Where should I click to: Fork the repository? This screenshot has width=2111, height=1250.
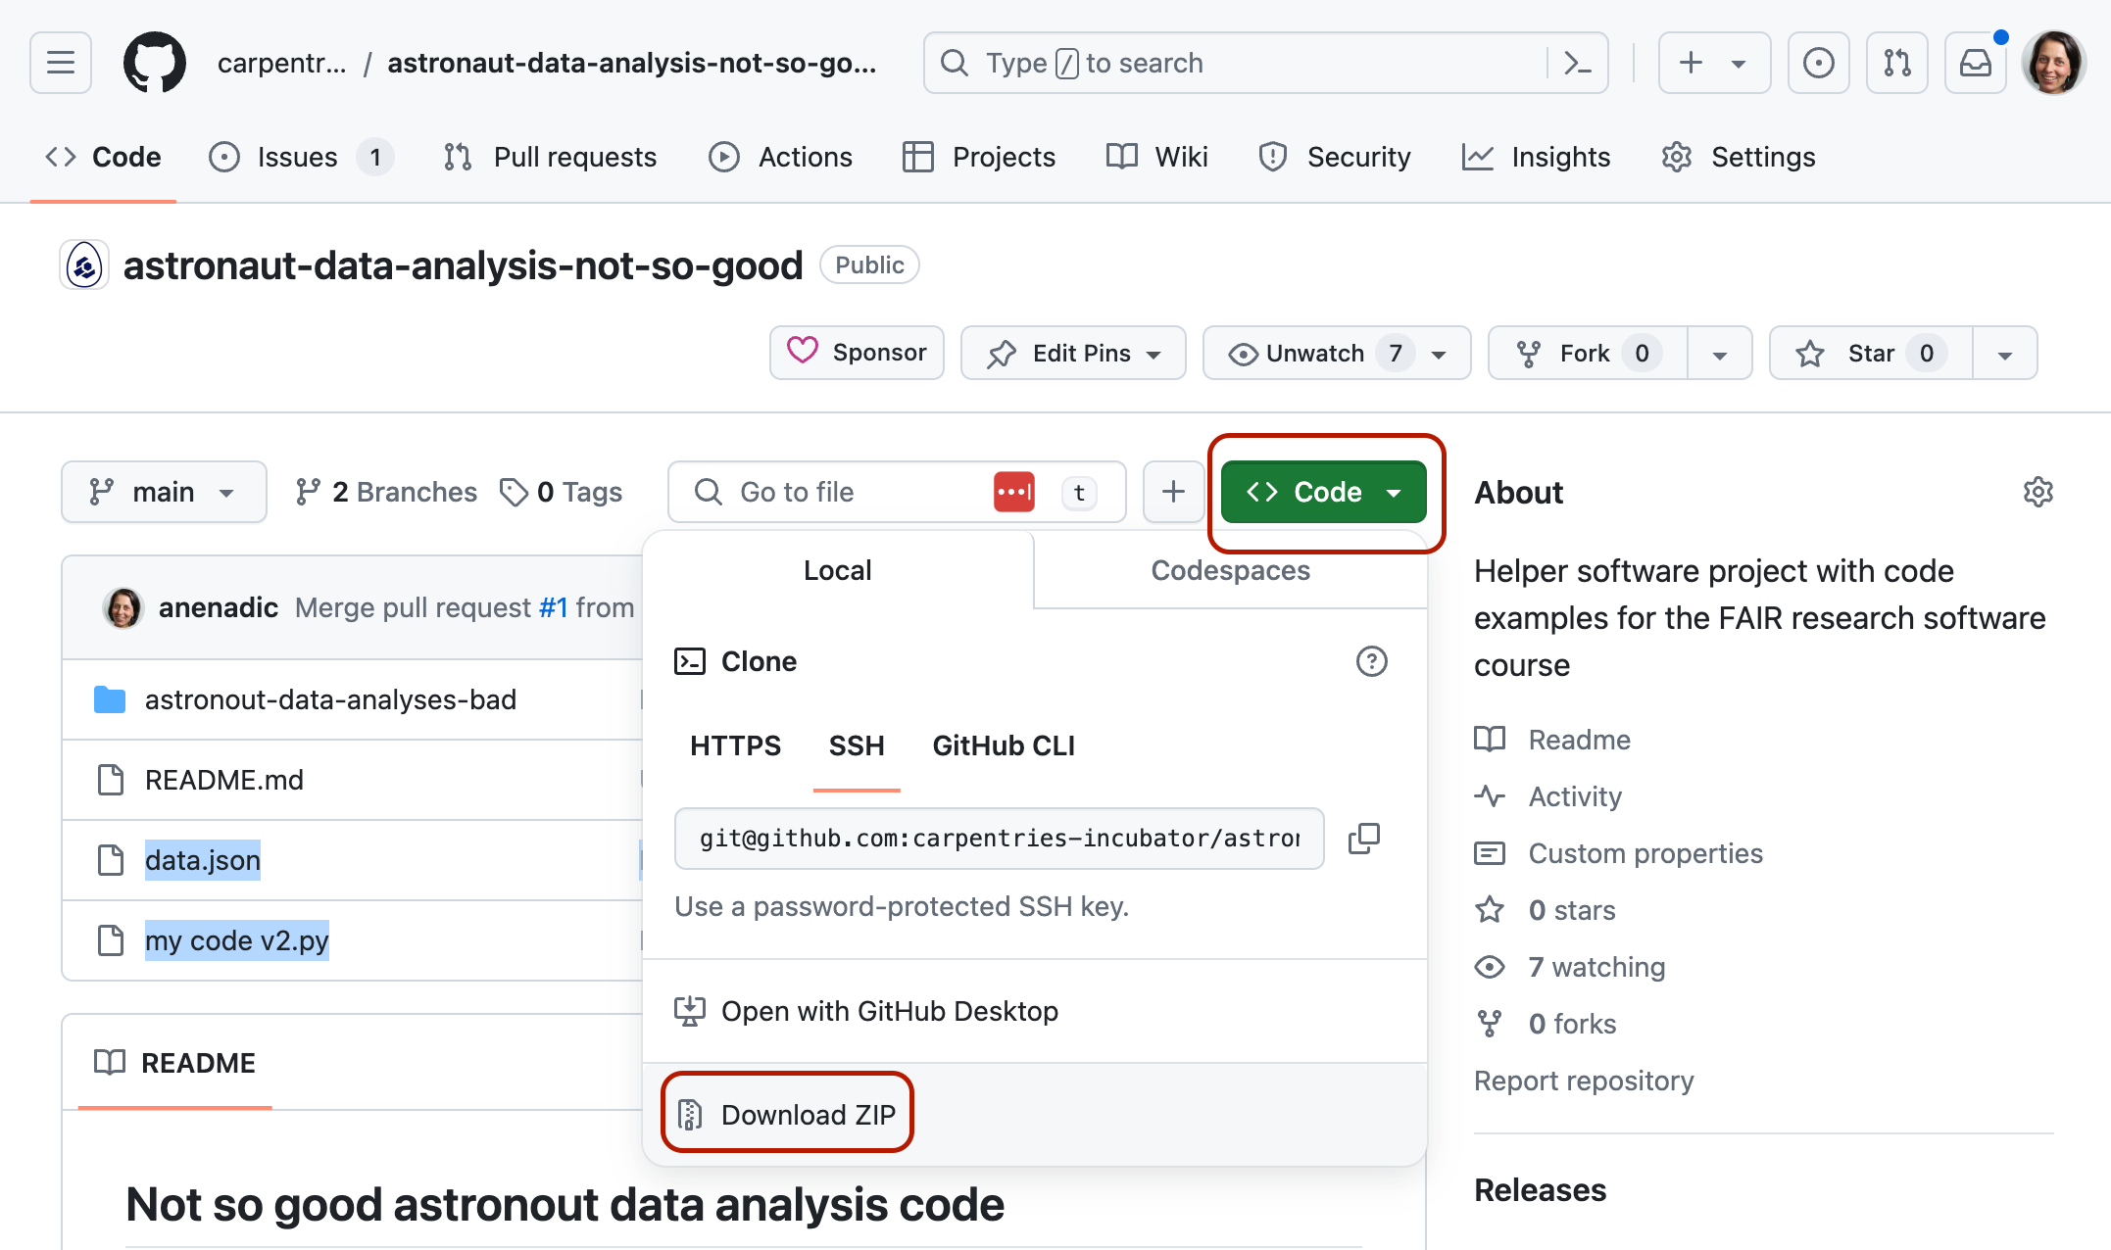1588,353
